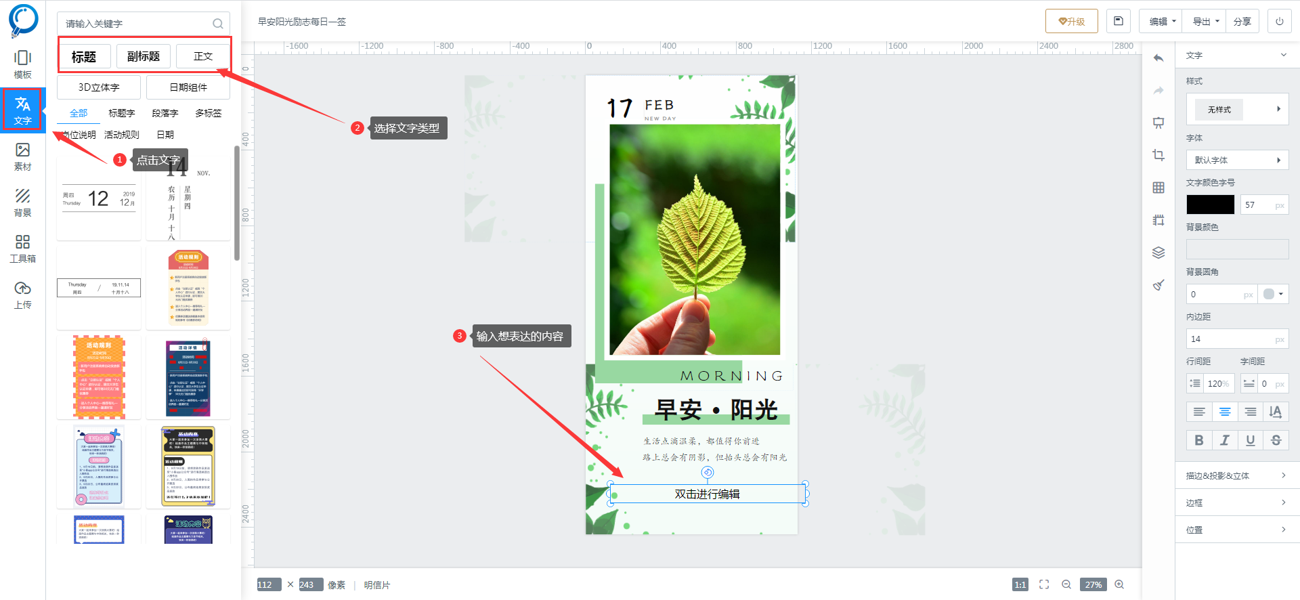Click the search magnifier icon
This screenshot has width=1300, height=600.
pos(218,24)
